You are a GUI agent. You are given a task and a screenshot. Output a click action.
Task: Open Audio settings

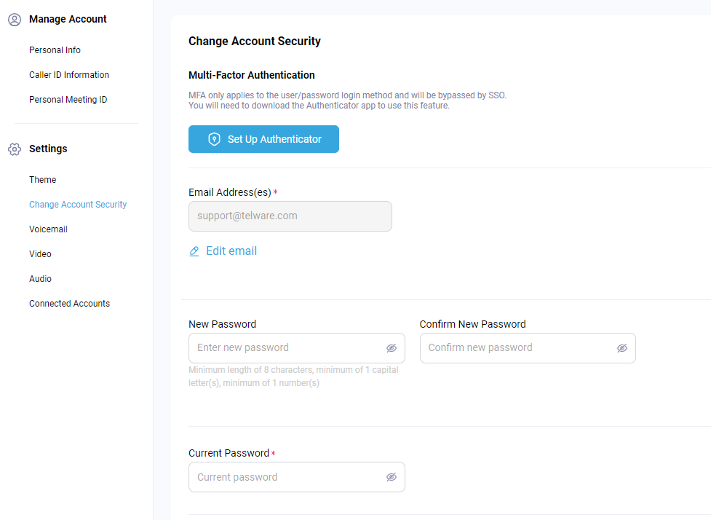[40, 279]
